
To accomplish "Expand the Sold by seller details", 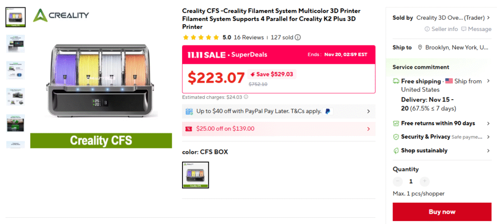I will 489,18.
